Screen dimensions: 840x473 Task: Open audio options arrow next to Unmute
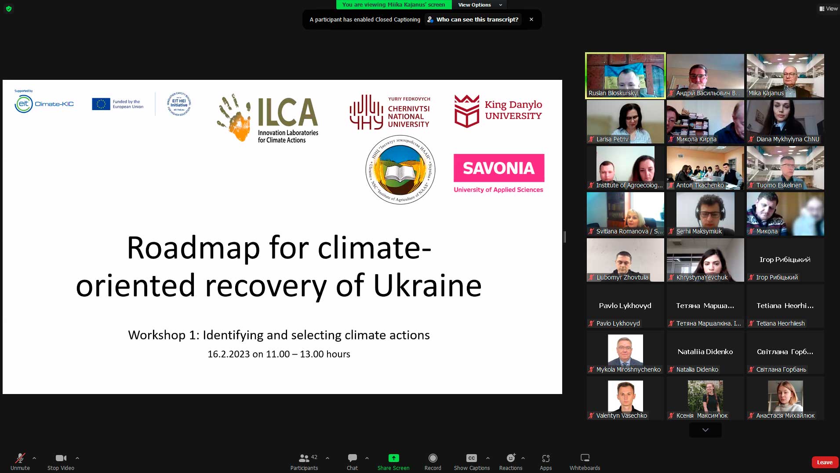point(34,458)
